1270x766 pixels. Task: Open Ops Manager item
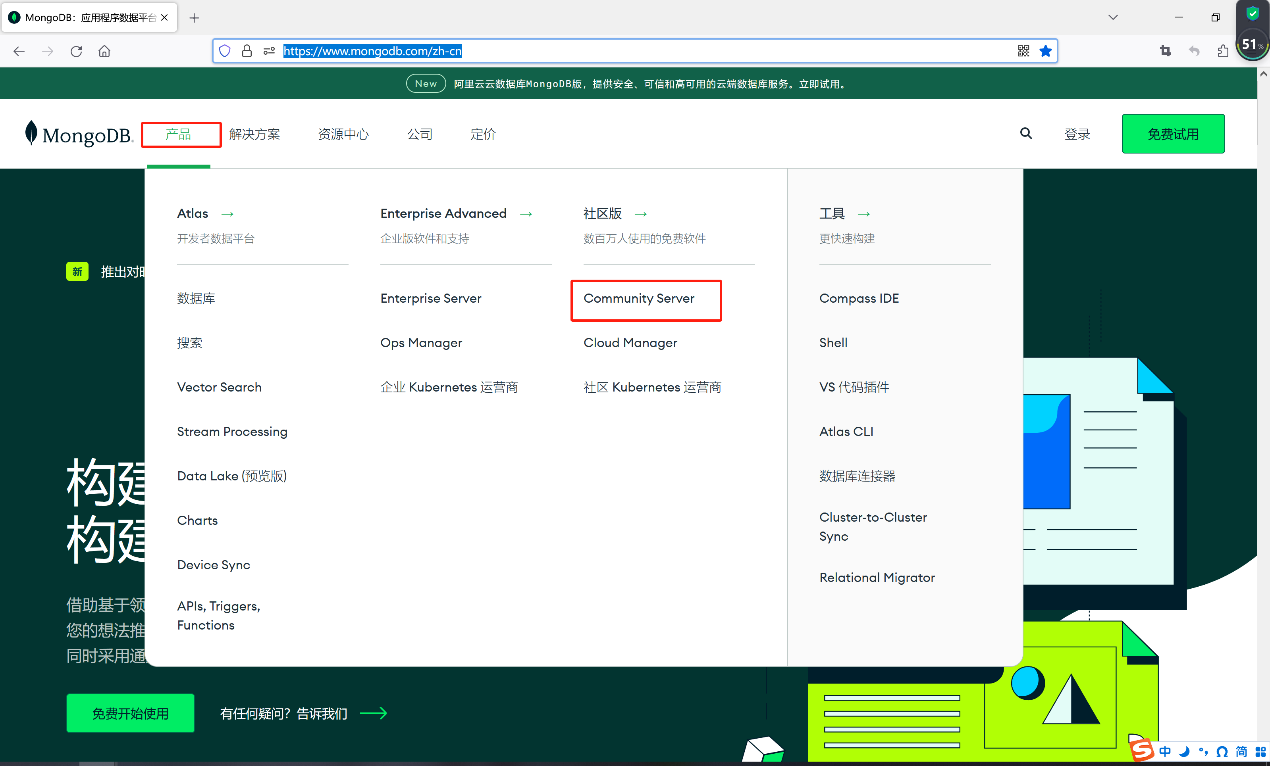[421, 343]
